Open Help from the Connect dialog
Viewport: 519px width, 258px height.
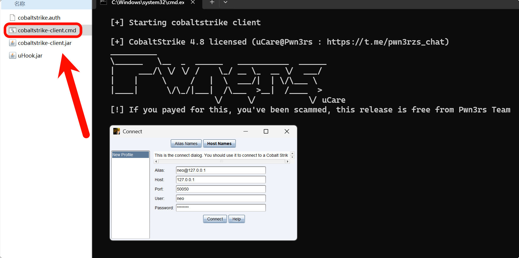click(236, 219)
